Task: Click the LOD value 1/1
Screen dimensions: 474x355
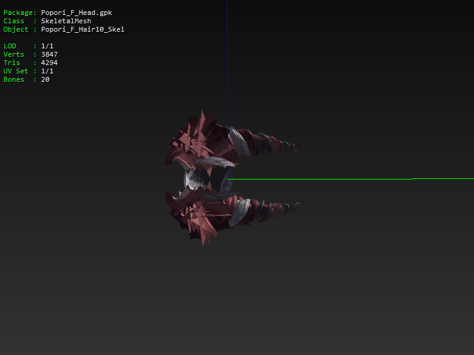Action: (47, 46)
